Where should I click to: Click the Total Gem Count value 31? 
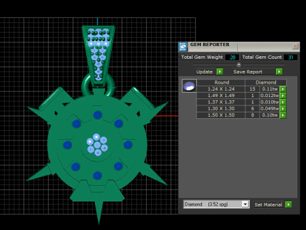click(291, 57)
